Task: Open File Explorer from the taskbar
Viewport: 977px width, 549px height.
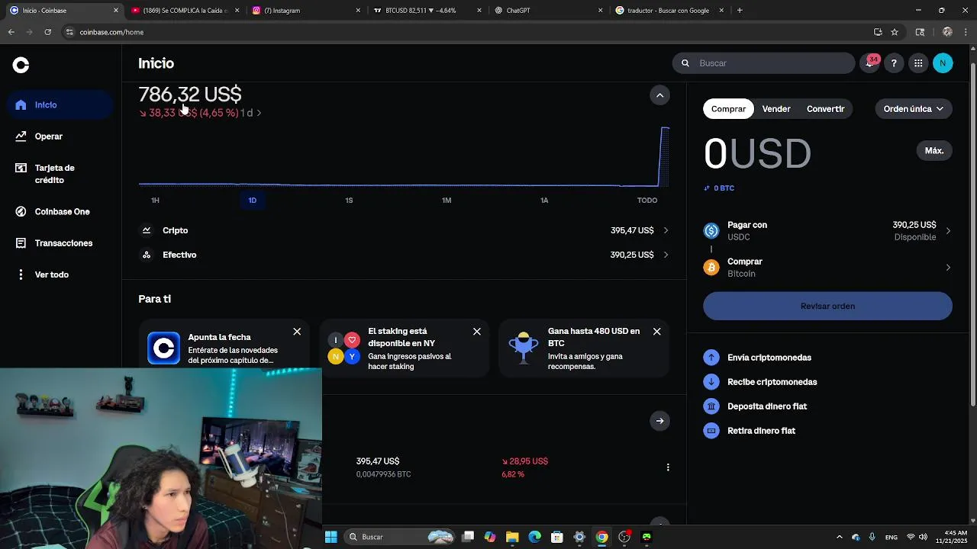Action: (x=512, y=537)
